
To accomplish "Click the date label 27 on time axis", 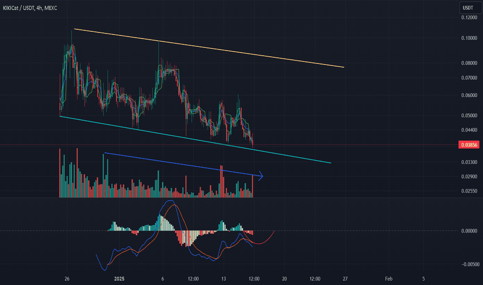I will tap(345, 279).
